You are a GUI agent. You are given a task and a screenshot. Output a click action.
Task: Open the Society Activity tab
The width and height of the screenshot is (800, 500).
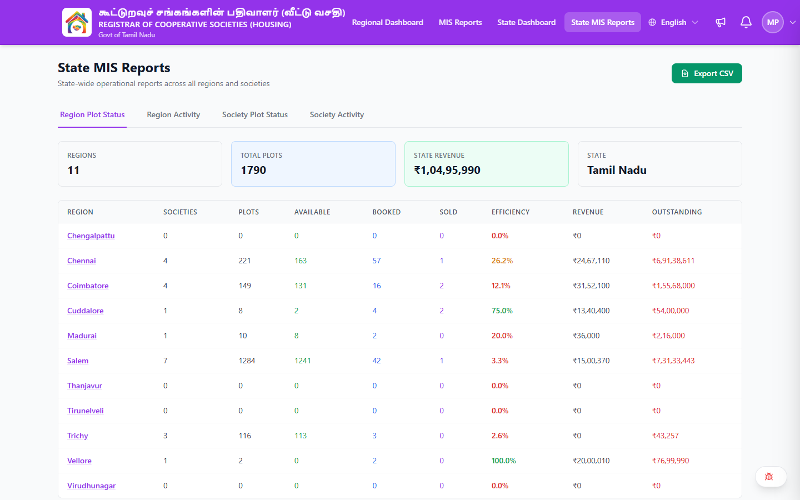[x=337, y=114]
